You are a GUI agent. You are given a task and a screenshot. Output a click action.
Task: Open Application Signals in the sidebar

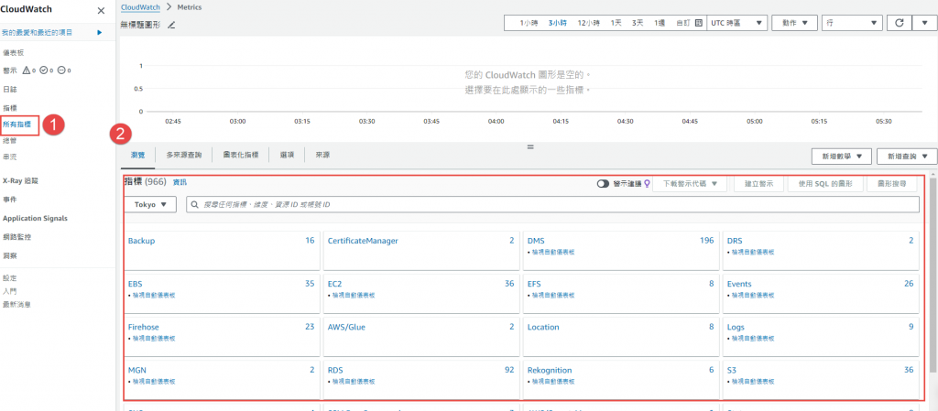(35, 218)
